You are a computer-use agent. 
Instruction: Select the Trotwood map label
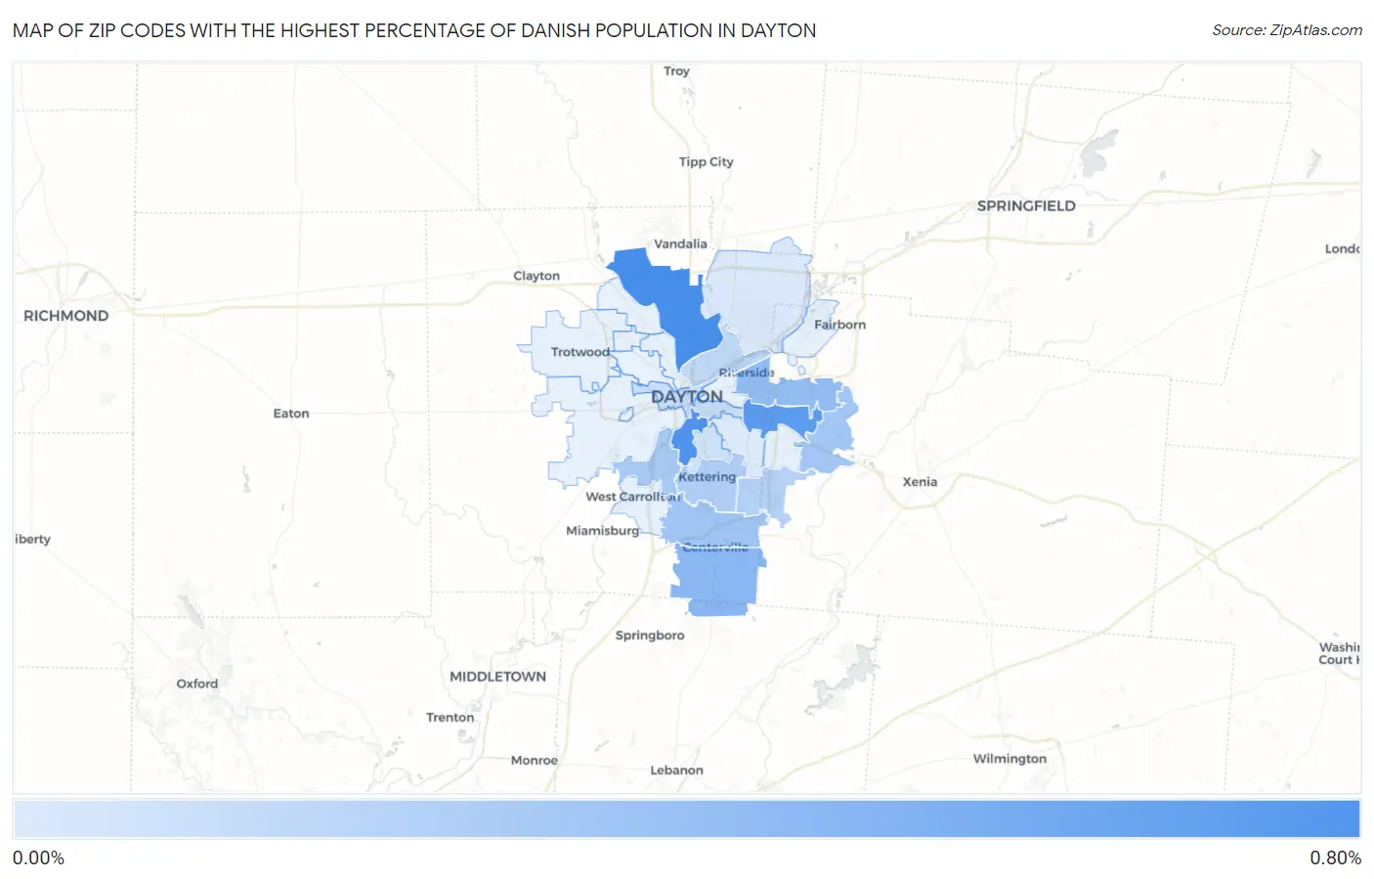[580, 352]
